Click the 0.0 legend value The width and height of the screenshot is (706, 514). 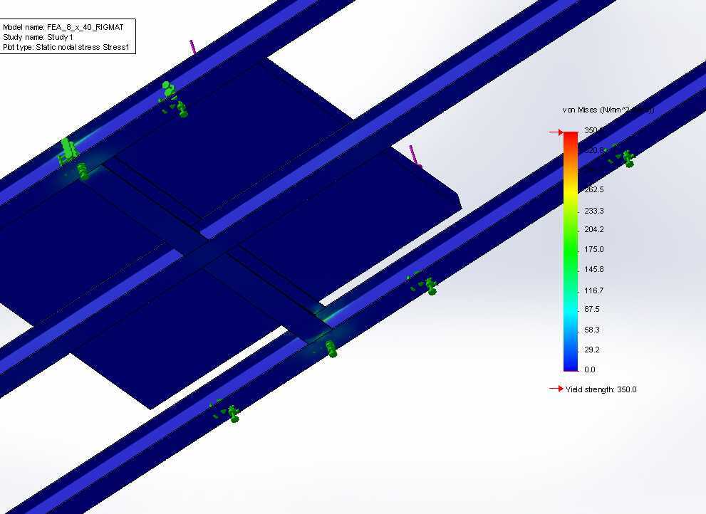(x=590, y=369)
